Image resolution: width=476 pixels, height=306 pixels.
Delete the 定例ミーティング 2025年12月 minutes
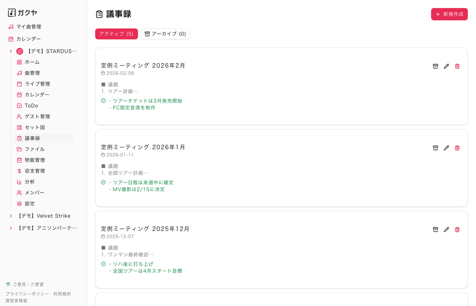tap(457, 229)
